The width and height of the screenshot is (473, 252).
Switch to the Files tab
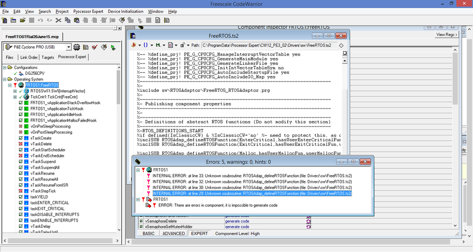tap(9, 57)
